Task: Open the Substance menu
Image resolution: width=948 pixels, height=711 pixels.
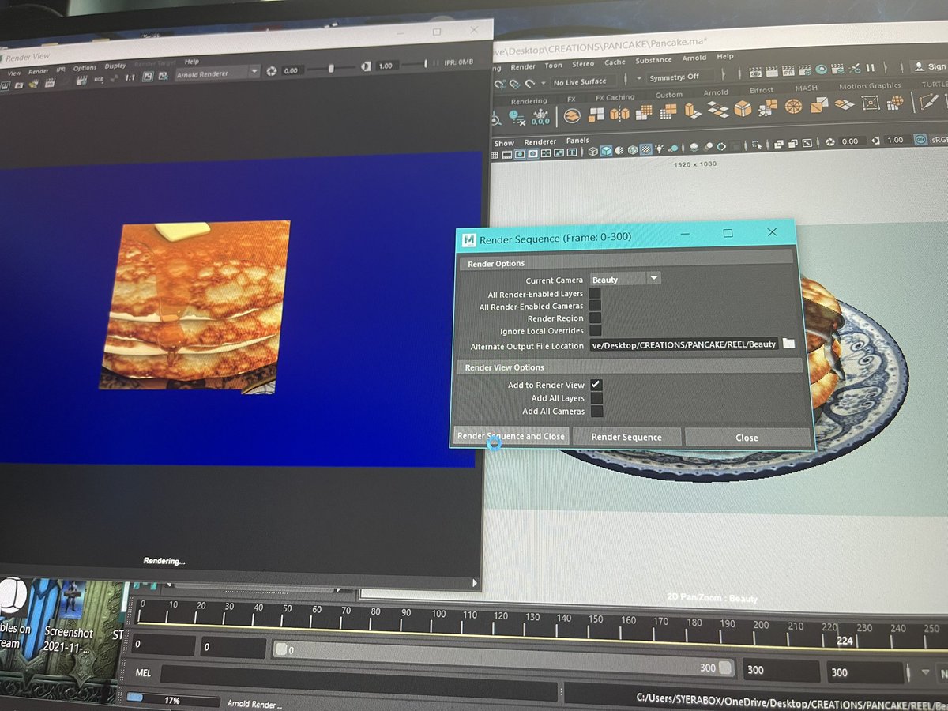Action: pyautogui.click(x=653, y=59)
